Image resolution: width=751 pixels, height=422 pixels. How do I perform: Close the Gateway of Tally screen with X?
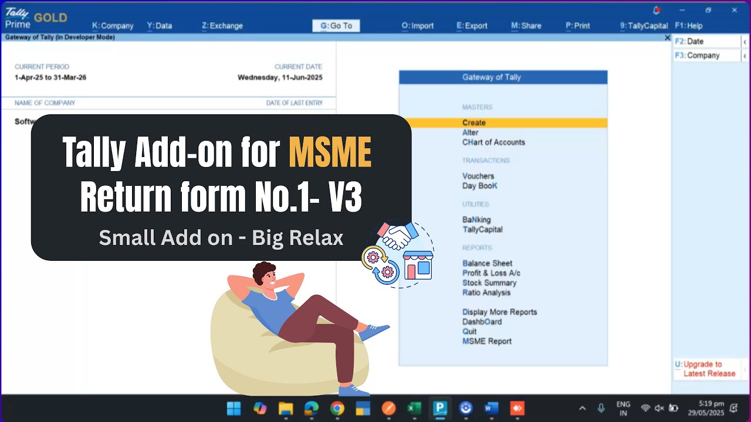coord(667,38)
